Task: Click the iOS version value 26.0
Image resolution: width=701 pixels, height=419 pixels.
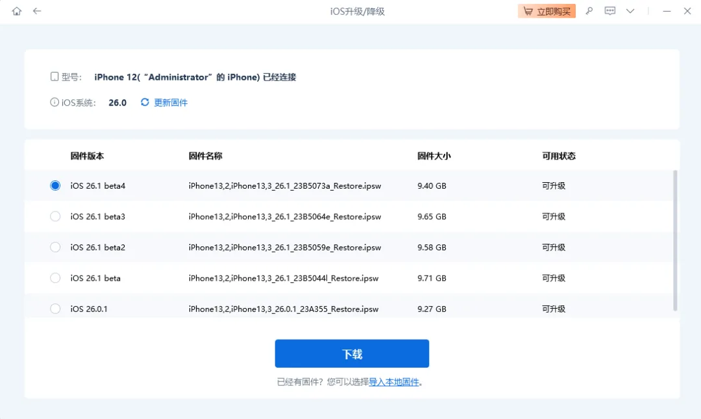Action: [x=117, y=102]
